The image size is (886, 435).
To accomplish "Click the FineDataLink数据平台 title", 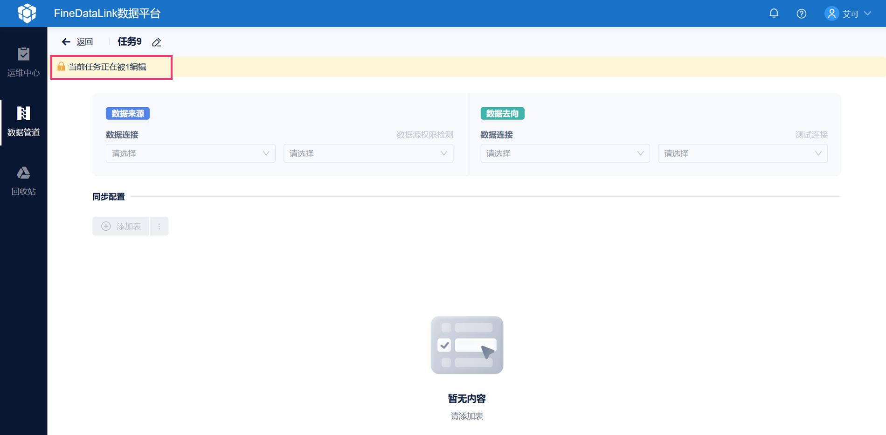I will (107, 14).
